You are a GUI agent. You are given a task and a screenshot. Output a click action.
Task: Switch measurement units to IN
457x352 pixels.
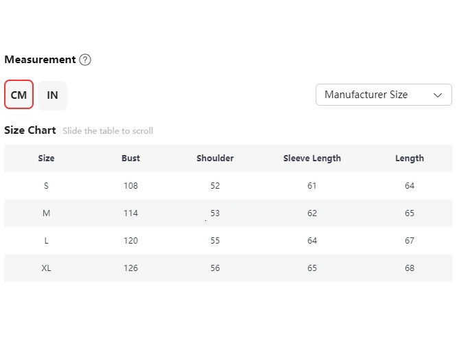(x=53, y=95)
